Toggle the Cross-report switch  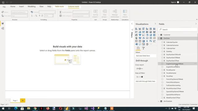coord(141,68)
